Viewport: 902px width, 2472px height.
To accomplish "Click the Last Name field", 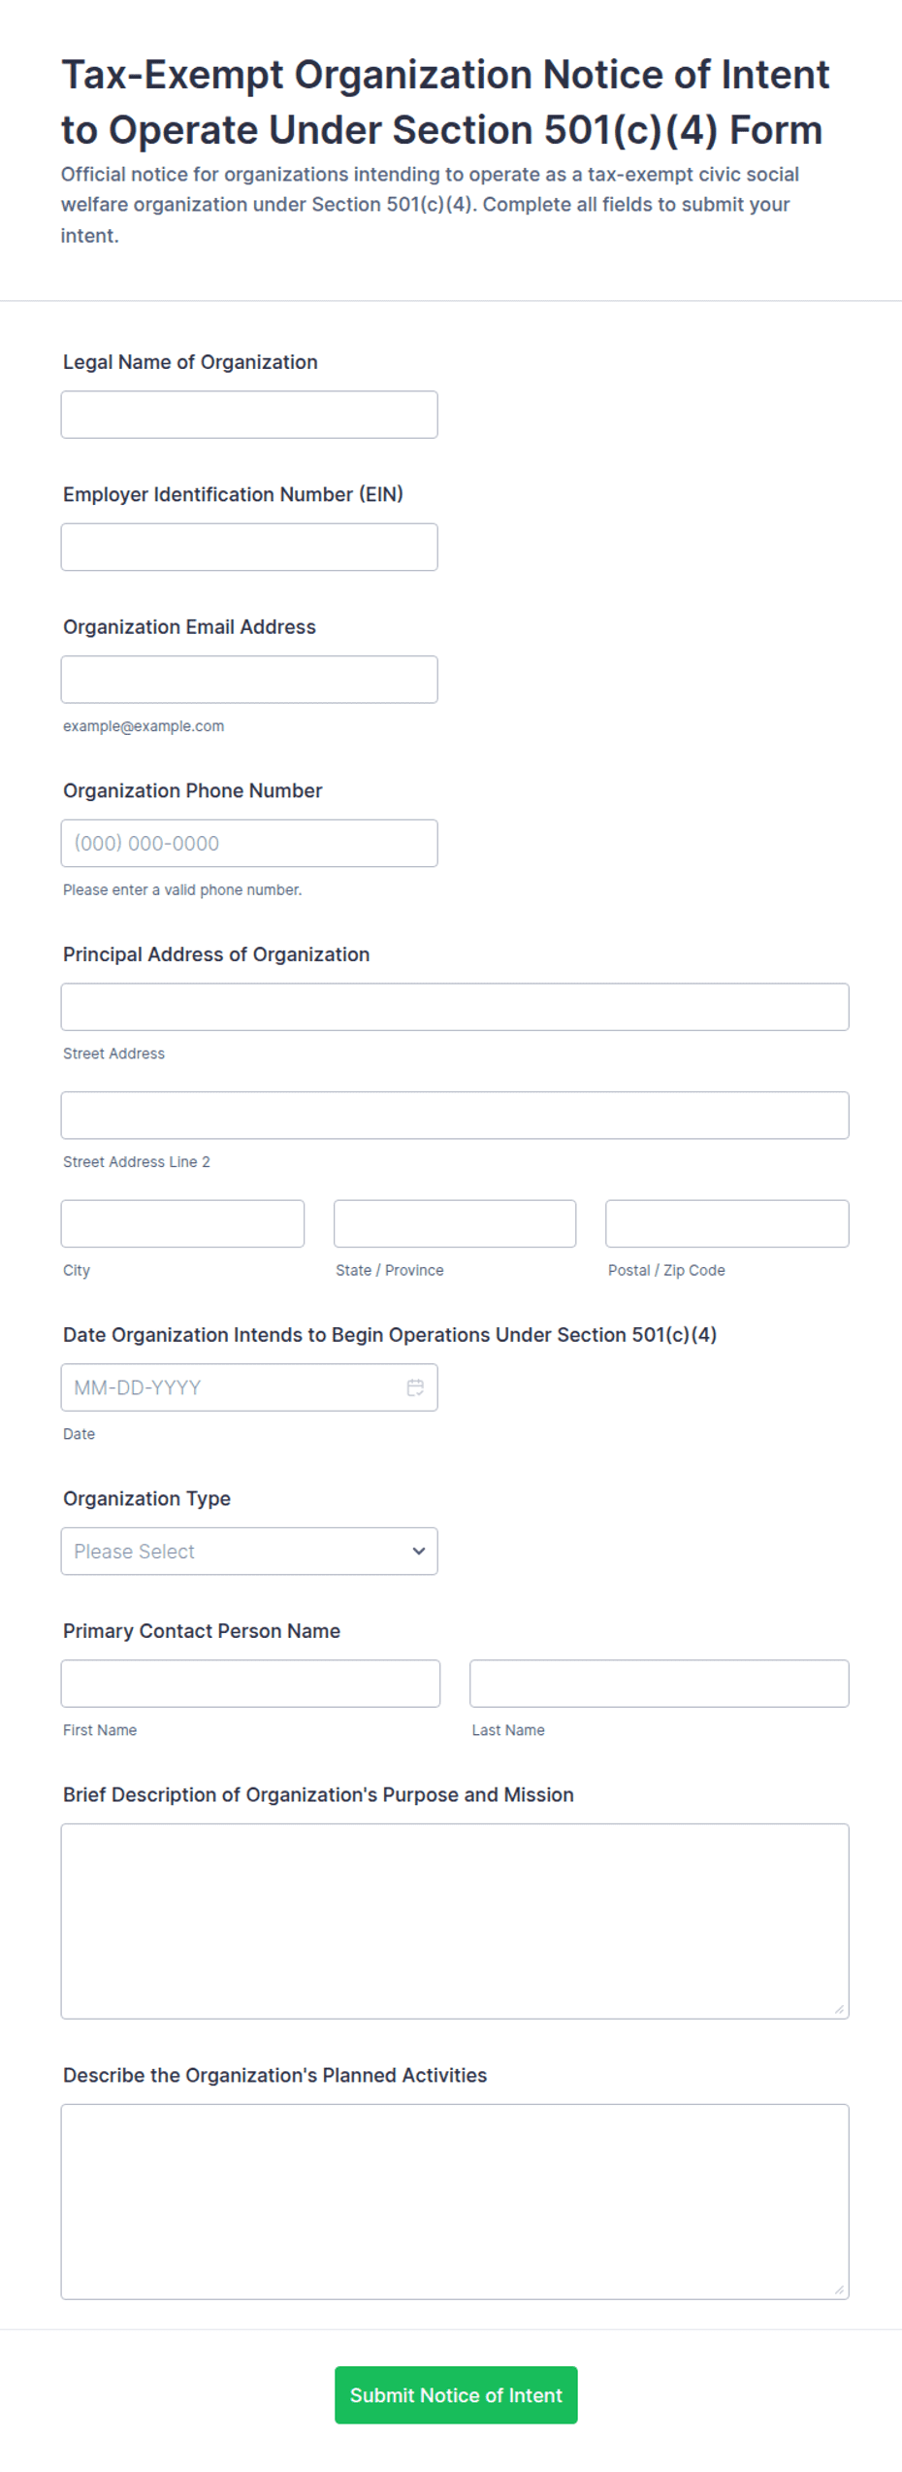I will pyautogui.click(x=660, y=1684).
